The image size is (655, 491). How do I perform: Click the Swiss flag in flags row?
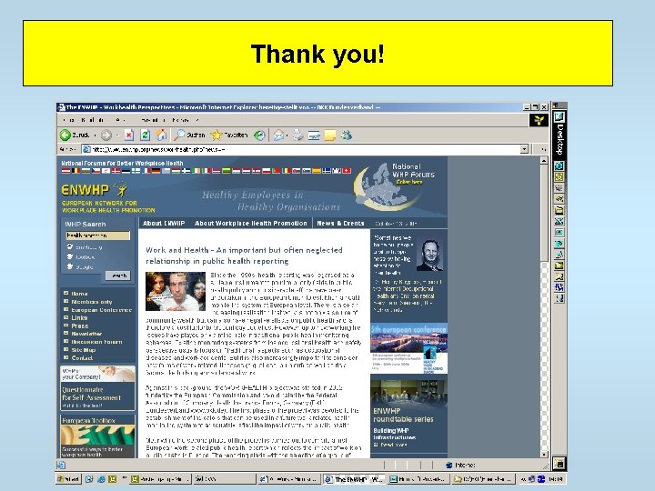347,170
